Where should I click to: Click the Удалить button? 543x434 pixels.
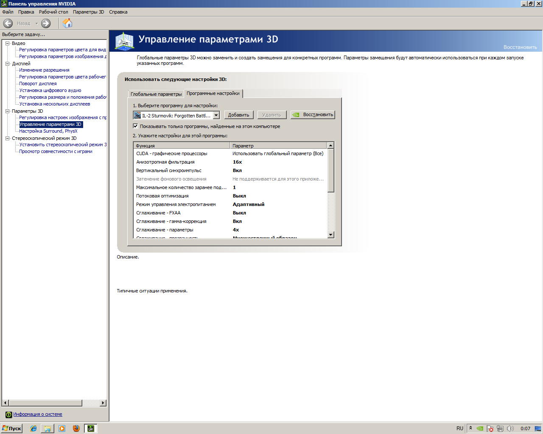(271, 115)
